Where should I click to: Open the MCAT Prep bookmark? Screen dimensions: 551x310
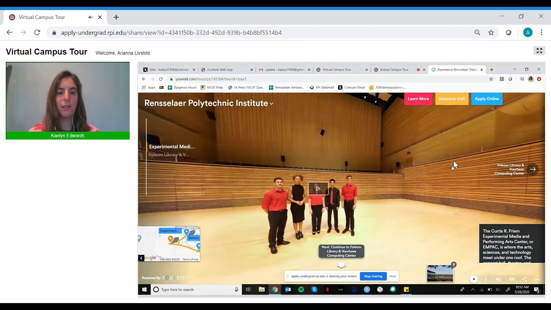coord(212,87)
